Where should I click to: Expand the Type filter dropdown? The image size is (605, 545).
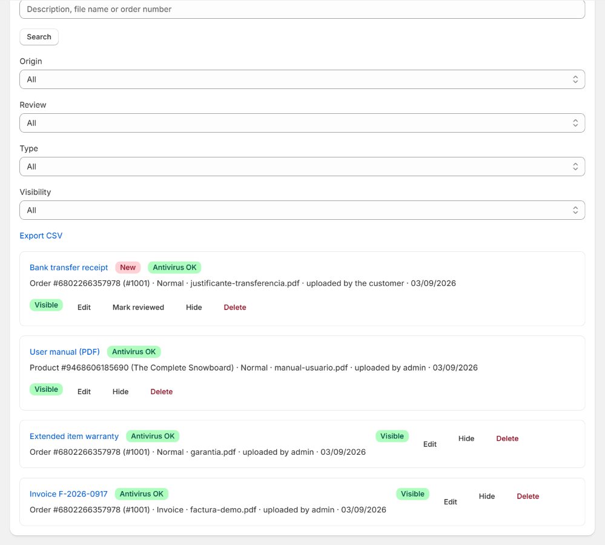pos(302,167)
